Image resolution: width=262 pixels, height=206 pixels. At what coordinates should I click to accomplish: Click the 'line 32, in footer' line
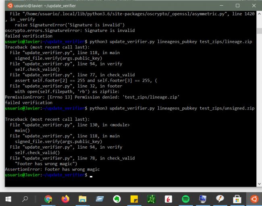click(66, 86)
